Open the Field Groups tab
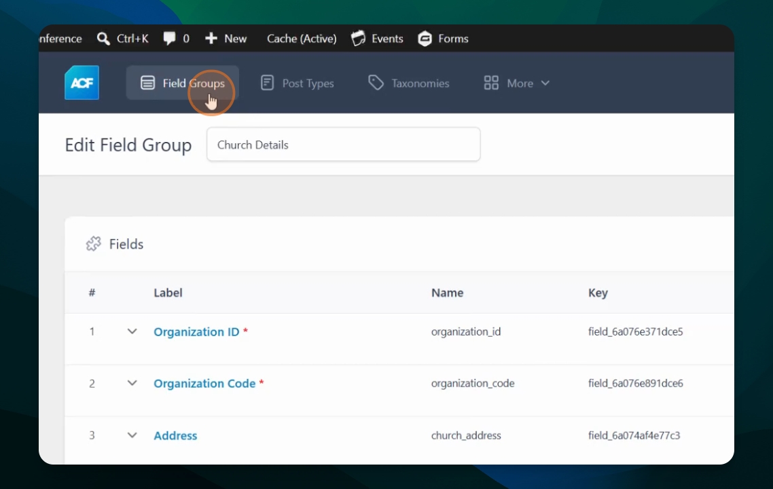 pos(183,83)
